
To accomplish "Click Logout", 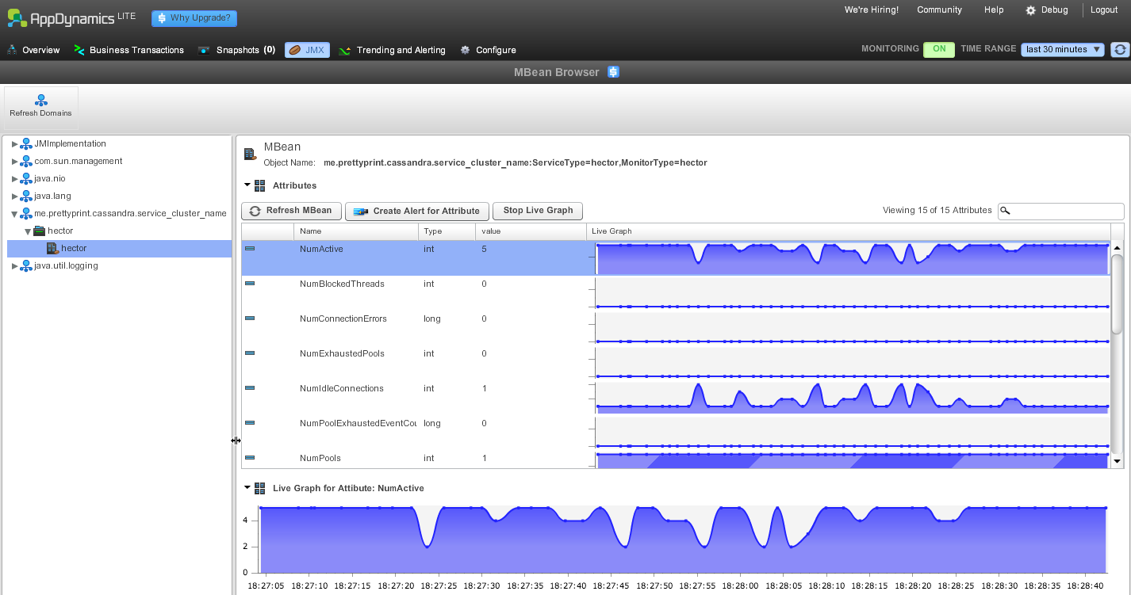I will pyautogui.click(x=1104, y=10).
